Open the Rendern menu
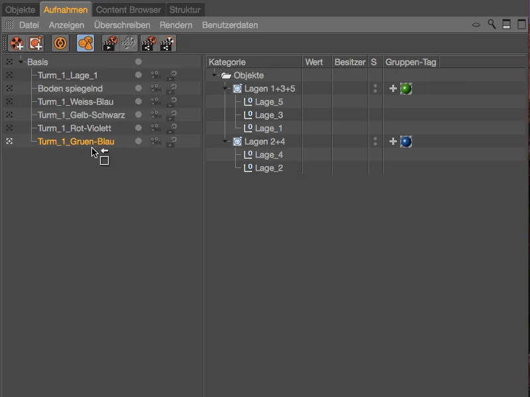Image resolution: width=530 pixels, height=397 pixels. (176, 25)
